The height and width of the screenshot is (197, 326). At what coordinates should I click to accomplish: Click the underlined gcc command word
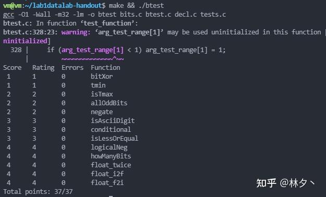[8, 15]
